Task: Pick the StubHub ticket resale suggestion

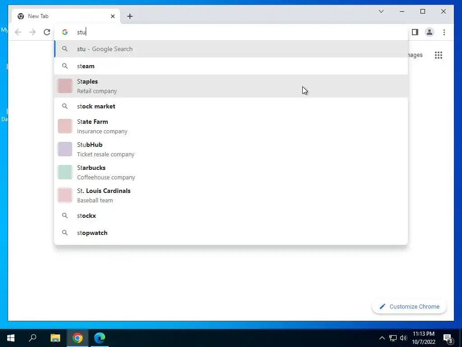Action: (x=231, y=149)
